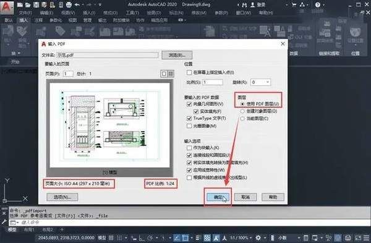Viewport: 371px width, 243px height.
Task: Uncheck 连接线段和圆弧段(J) checkbox
Action: pos(189,155)
